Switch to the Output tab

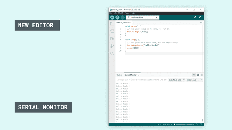(x=119, y=75)
